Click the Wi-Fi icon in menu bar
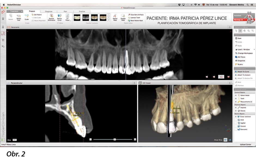 pos(195,5)
